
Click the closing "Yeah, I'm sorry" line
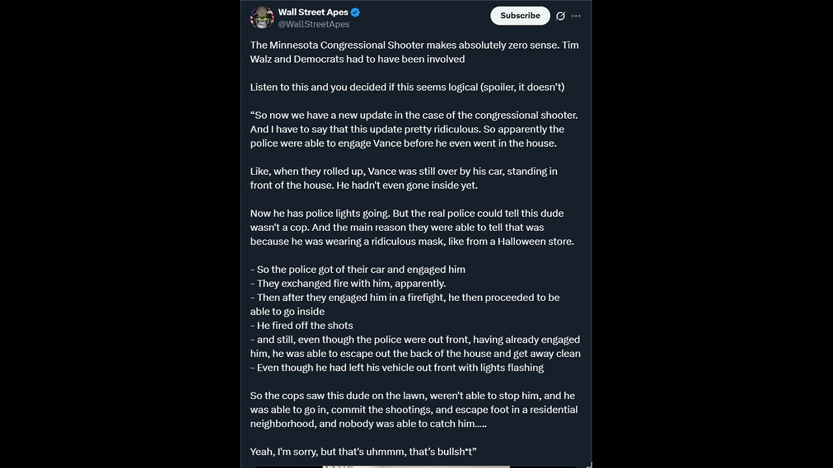364,452
